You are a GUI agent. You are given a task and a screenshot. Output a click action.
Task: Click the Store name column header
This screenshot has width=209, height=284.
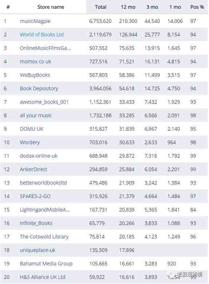tap(51, 7)
